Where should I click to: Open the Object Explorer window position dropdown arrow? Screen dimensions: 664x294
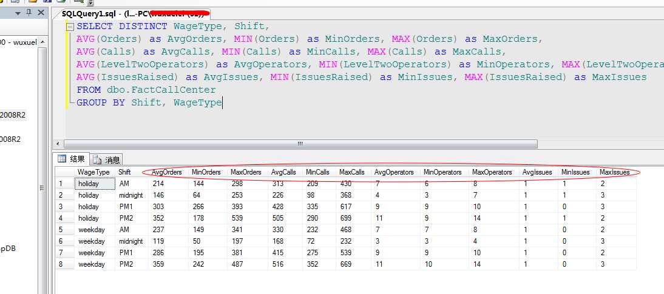pyautogui.click(x=18, y=13)
